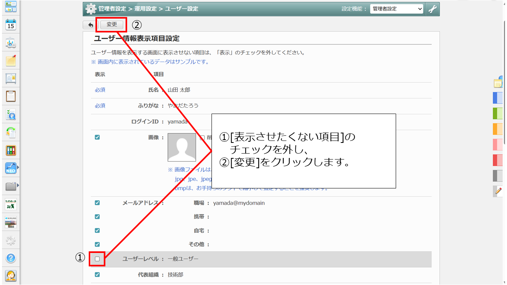The image size is (507, 285).
Task: Uncheck the 携帯 mail address checkbox
Action: pyautogui.click(x=97, y=217)
